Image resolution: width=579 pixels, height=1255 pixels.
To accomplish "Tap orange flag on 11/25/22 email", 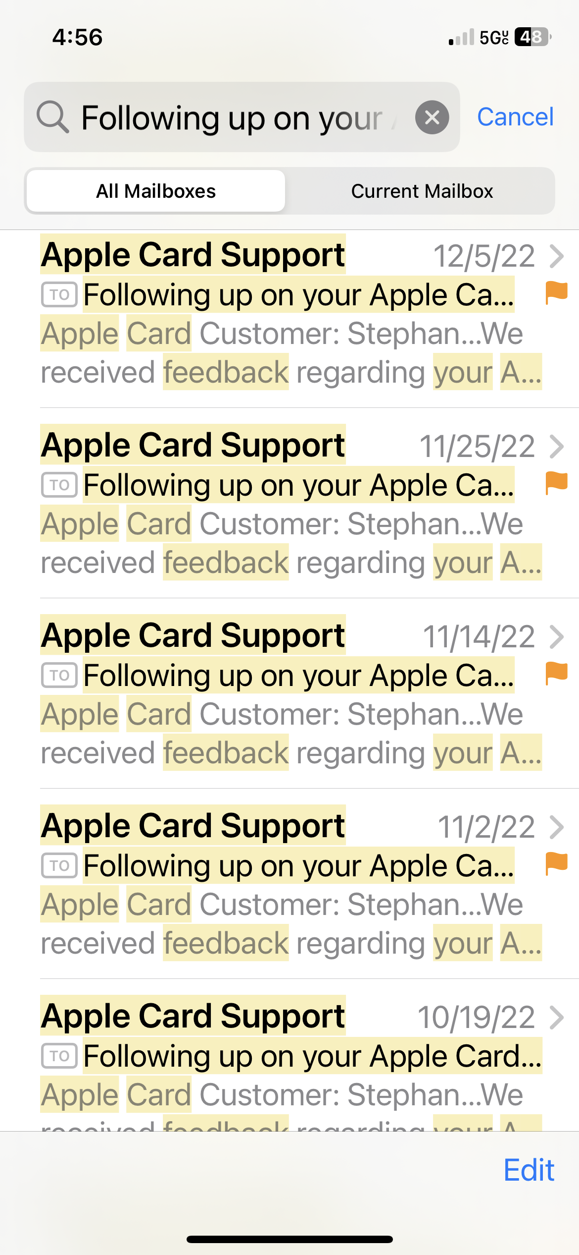I will (x=556, y=483).
